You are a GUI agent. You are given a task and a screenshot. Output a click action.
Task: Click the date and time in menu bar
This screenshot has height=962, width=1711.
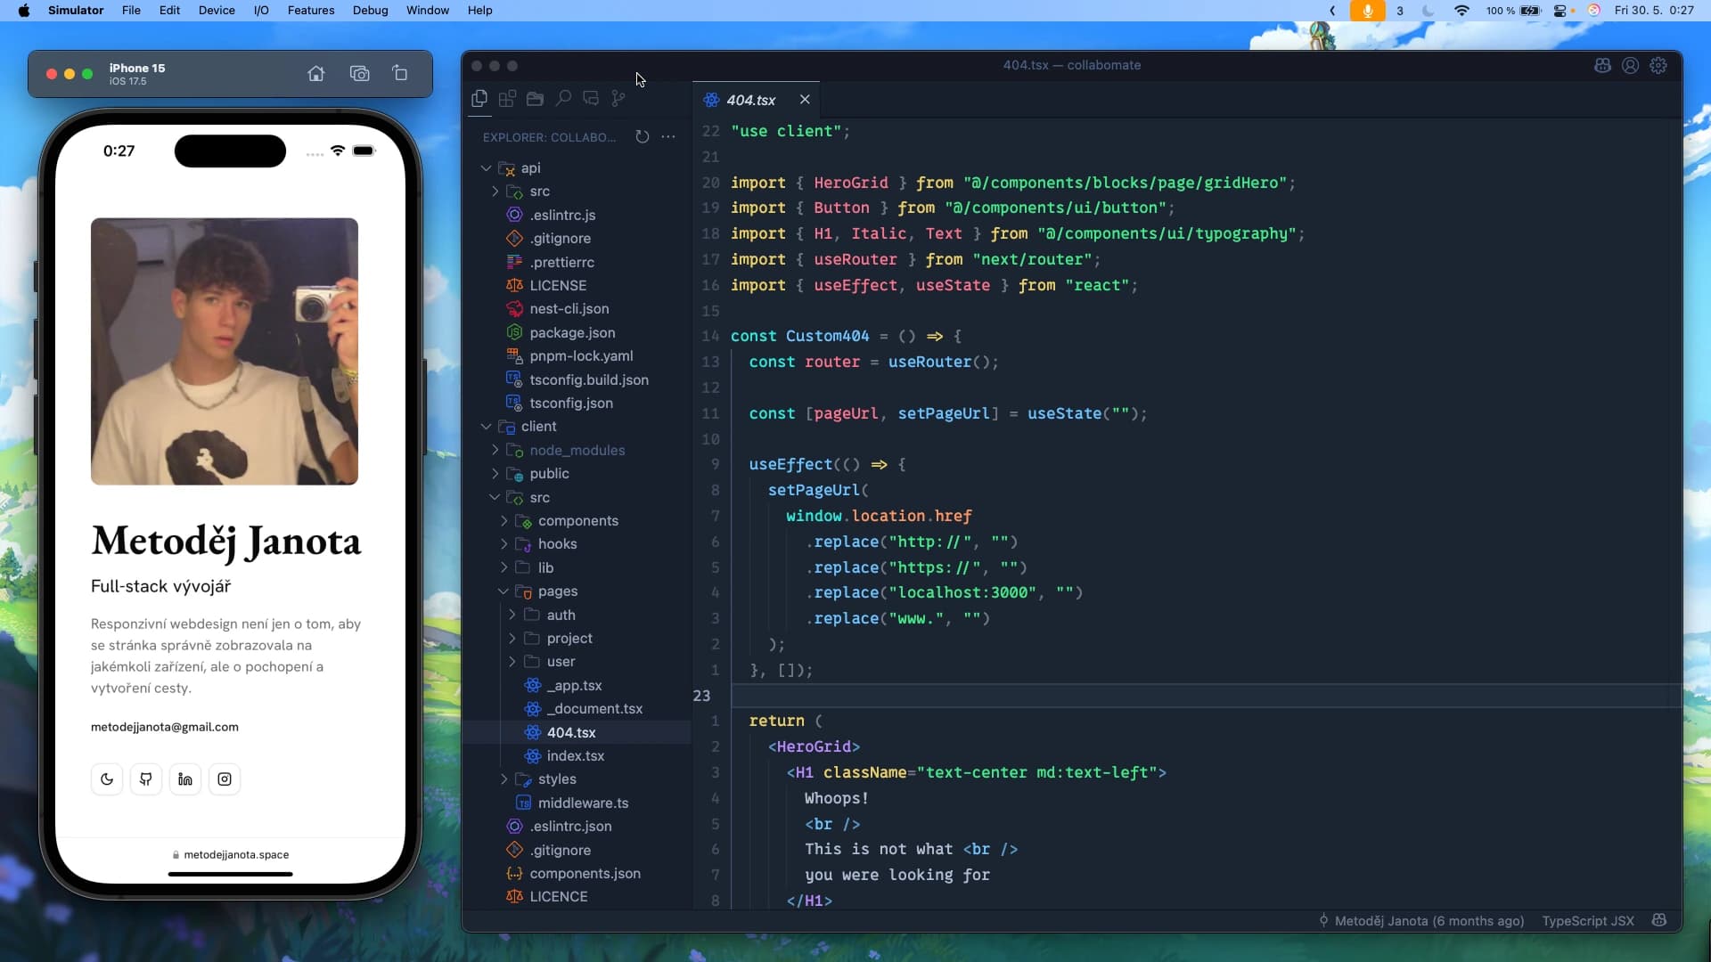1654,11
